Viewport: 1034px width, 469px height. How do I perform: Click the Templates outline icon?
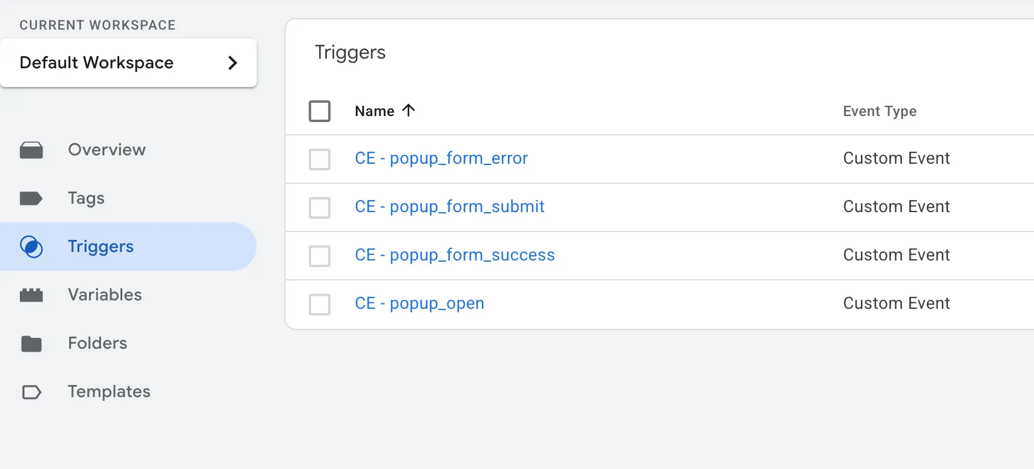pyautogui.click(x=31, y=392)
